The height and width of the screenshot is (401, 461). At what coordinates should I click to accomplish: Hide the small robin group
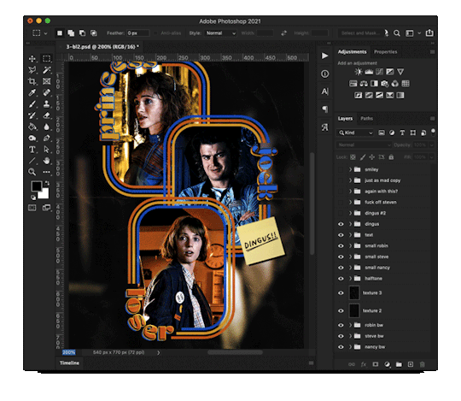coord(341,246)
